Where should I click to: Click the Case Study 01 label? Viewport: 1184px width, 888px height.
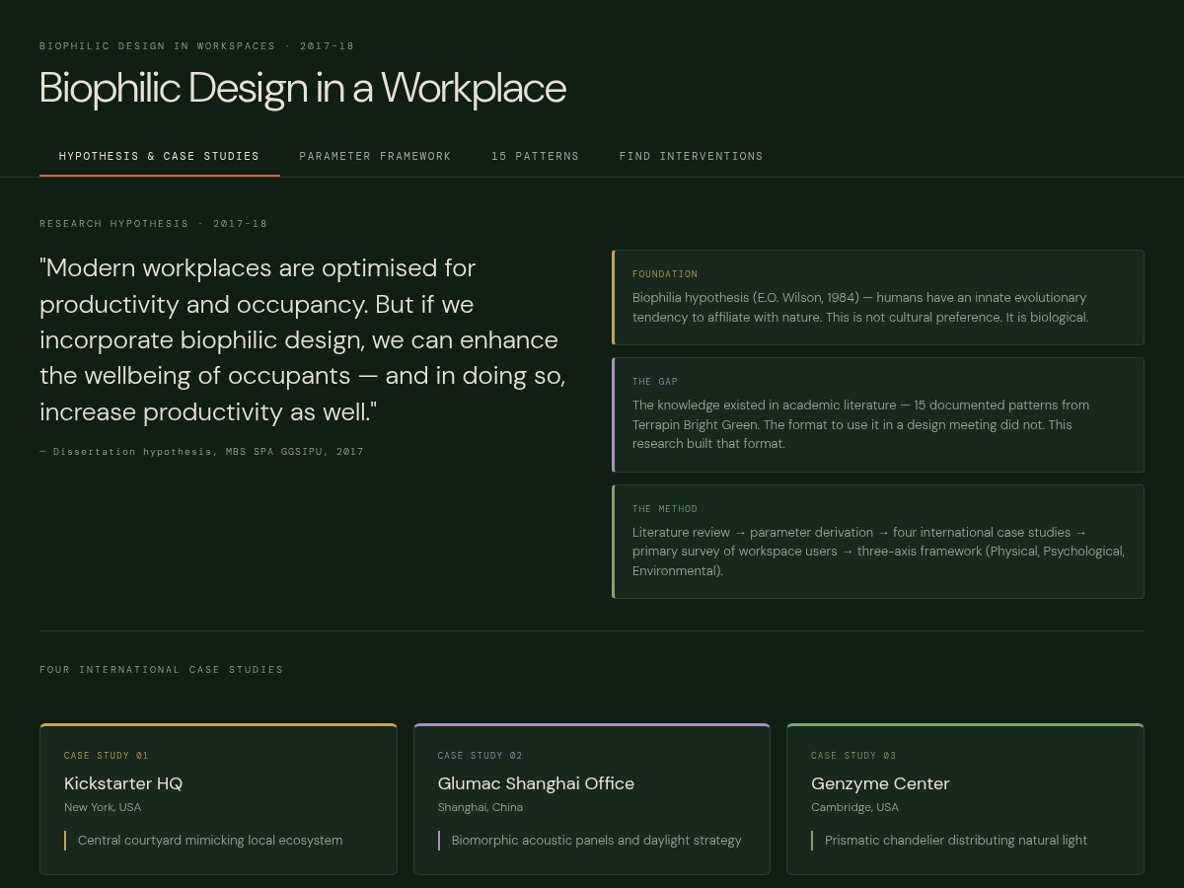[x=106, y=756]
